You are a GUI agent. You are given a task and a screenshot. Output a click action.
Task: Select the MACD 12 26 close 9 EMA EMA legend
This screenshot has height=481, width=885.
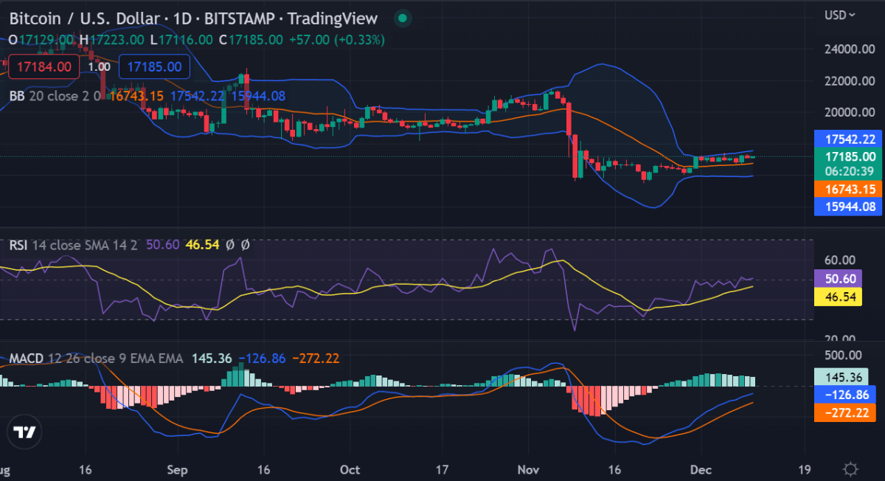click(96, 359)
